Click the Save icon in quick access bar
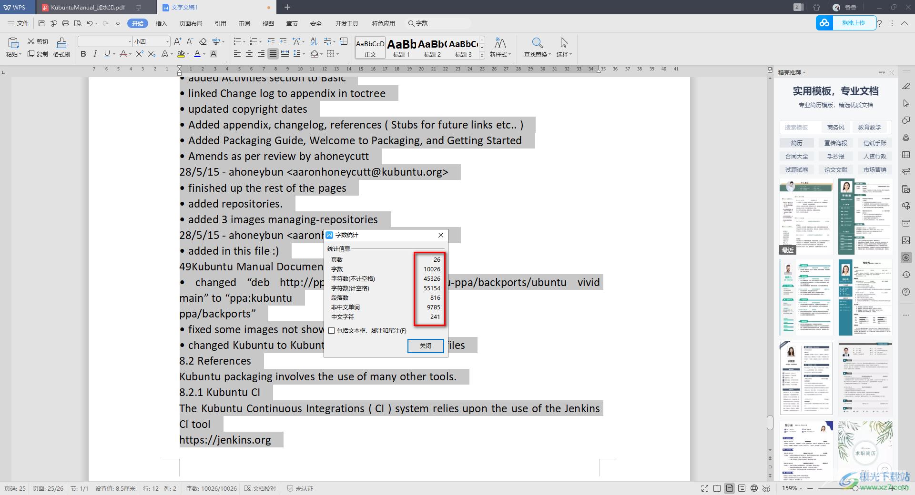Image resolution: width=915 pixels, height=495 pixels. [x=42, y=23]
